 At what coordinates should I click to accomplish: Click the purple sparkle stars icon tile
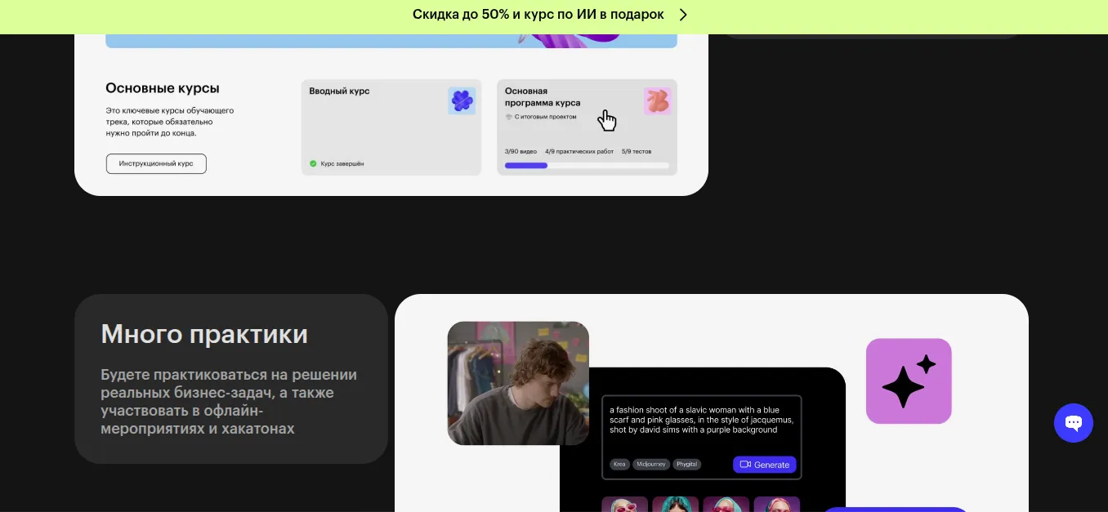909,381
